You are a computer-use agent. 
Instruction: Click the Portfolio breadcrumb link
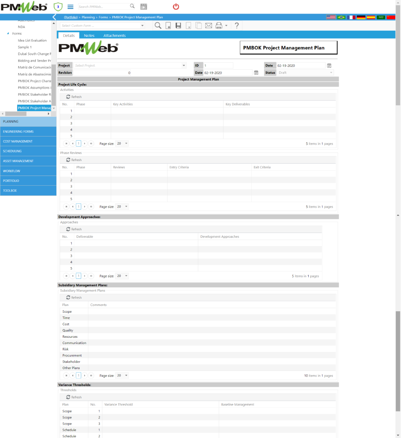(71, 17)
